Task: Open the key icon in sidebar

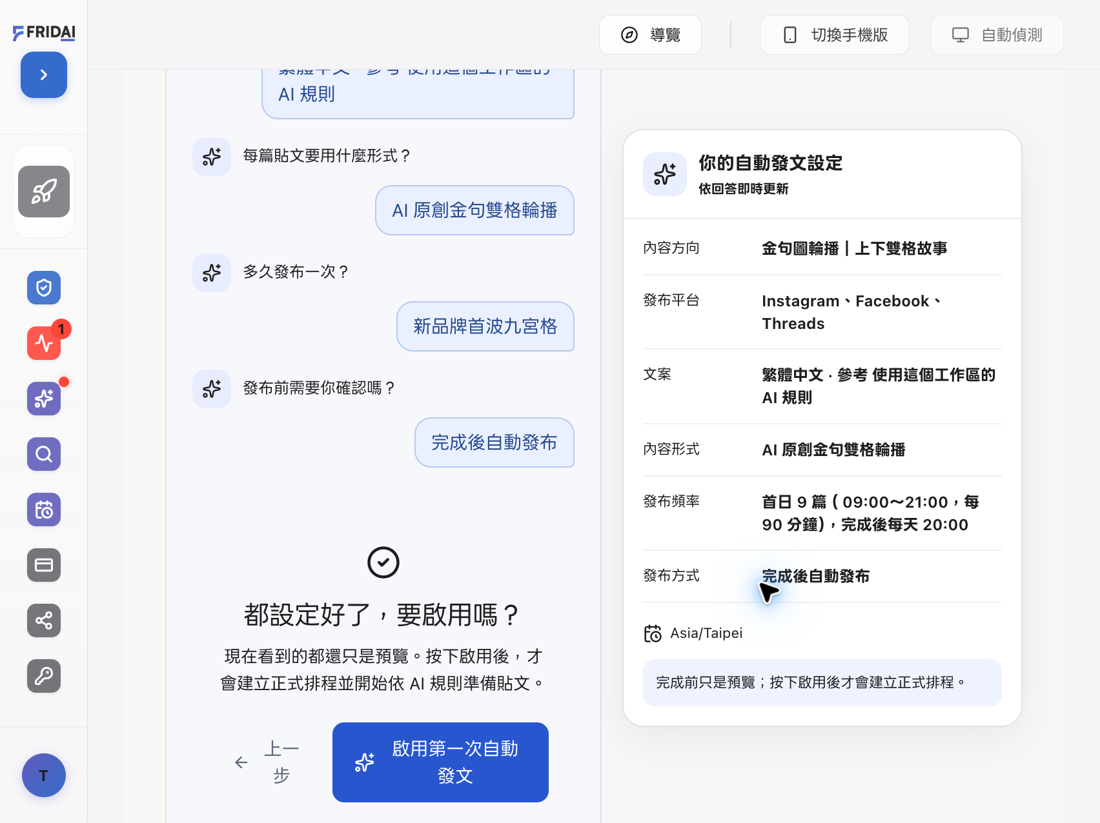Action: [x=44, y=676]
